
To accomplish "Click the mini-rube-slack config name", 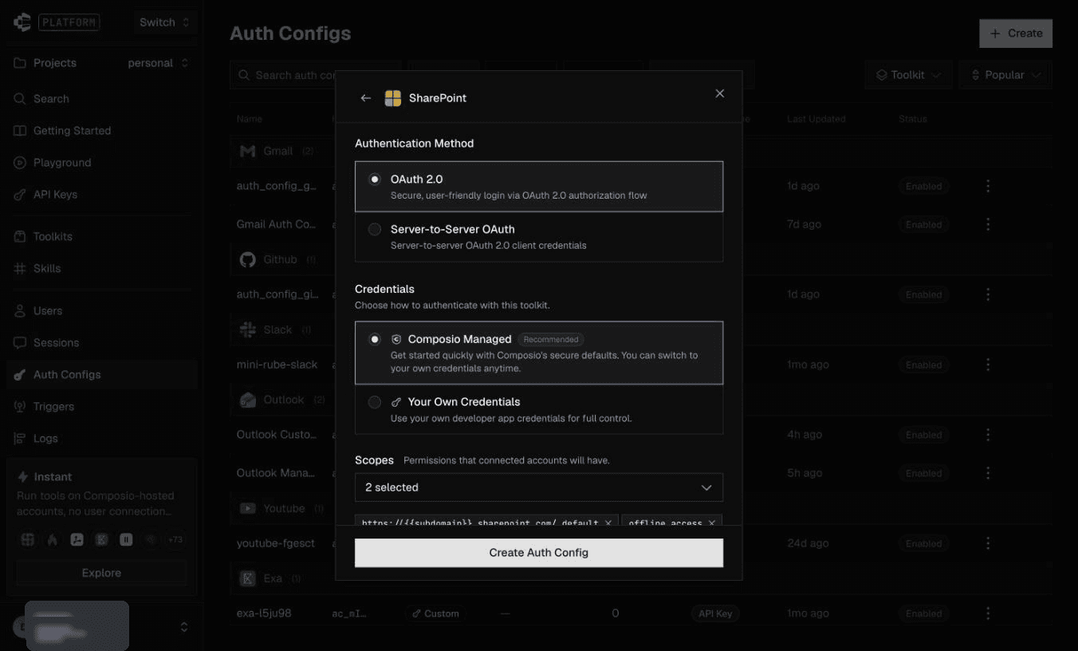I will [277, 365].
